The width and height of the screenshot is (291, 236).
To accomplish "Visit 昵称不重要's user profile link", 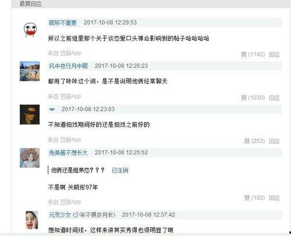I will pyautogui.click(x=62, y=23).
